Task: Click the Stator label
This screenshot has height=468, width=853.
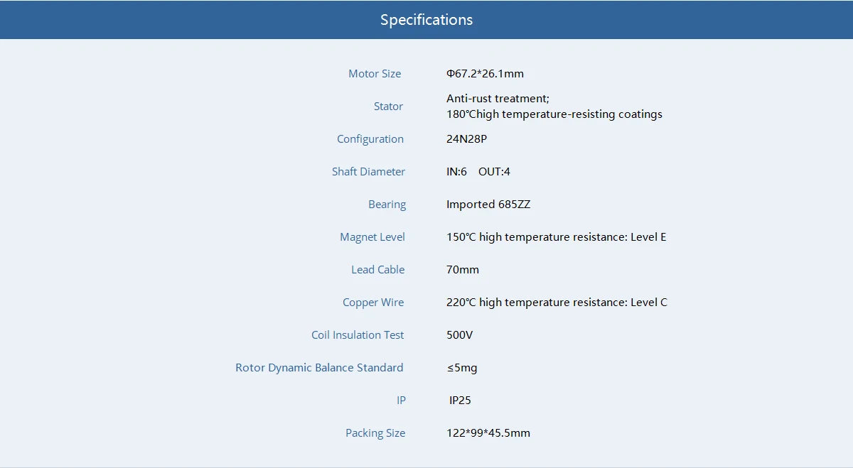Action: tap(388, 107)
